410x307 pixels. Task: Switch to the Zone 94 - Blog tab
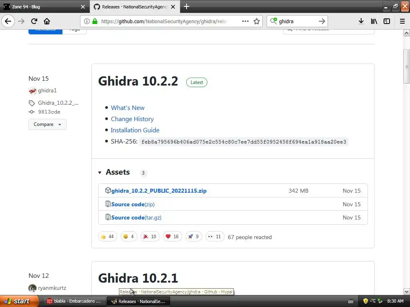pyautogui.click(x=44, y=6)
